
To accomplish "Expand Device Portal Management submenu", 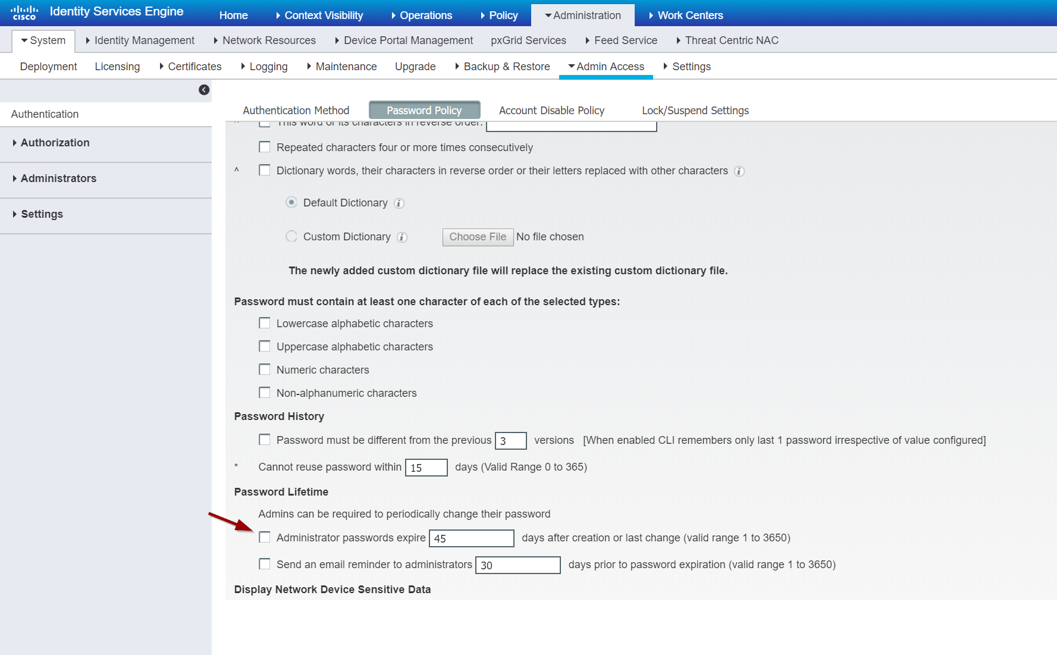I will 404,40.
